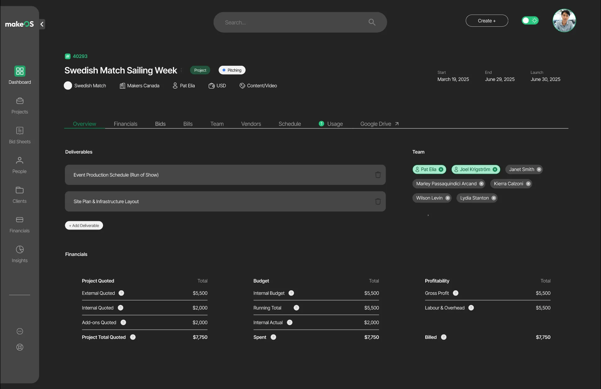The height and width of the screenshot is (389, 601).
Task: Click the External Quoted info tooltip icon
Action: (x=121, y=293)
